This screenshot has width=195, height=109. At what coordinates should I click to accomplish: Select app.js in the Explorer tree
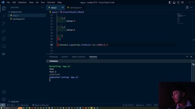(27, 15)
